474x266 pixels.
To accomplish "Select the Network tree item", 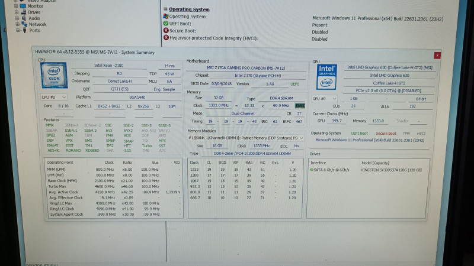I will 38,24.
